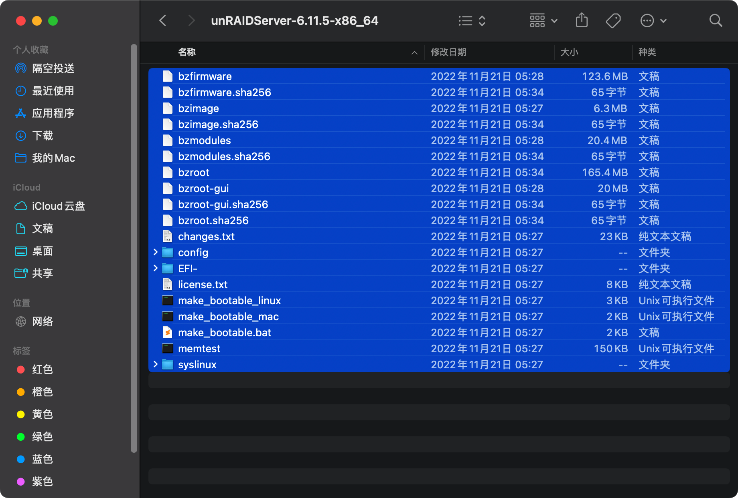Click the window title unRAIDServer-6.11.5-x86_64
This screenshot has width=738, height=498.
click(295, 20)
